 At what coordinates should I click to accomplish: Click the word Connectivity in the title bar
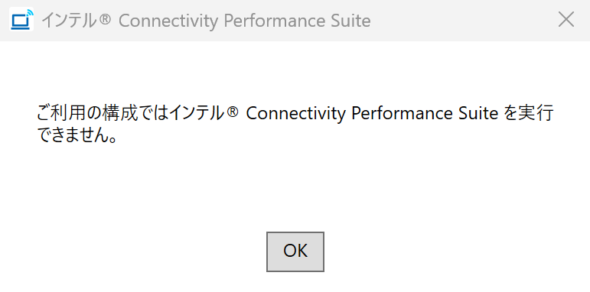click(168, 21)
